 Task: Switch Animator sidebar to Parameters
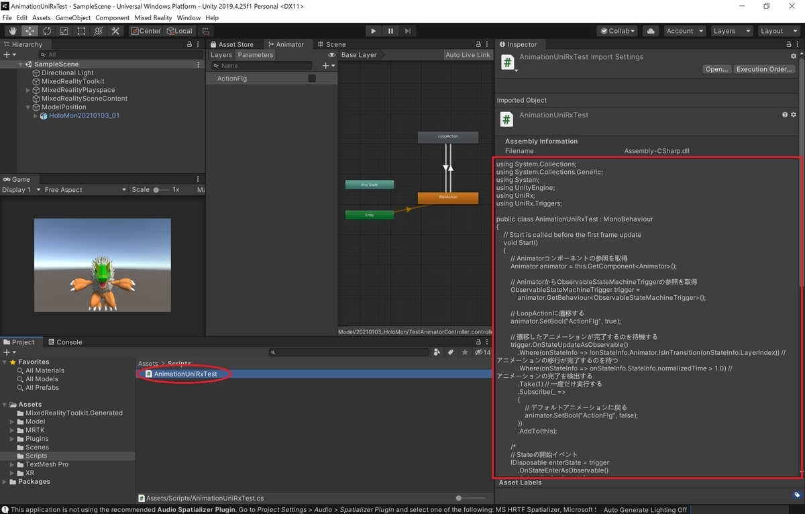pyautogui.click(x=256, y=55)
